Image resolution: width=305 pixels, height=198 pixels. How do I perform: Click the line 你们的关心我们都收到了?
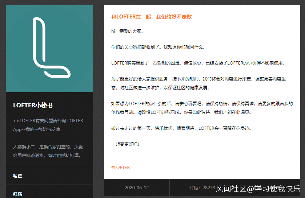point(158,47)
